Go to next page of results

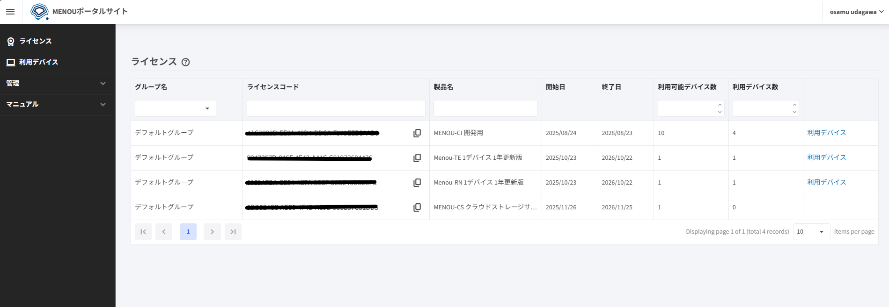click(213, 232)
